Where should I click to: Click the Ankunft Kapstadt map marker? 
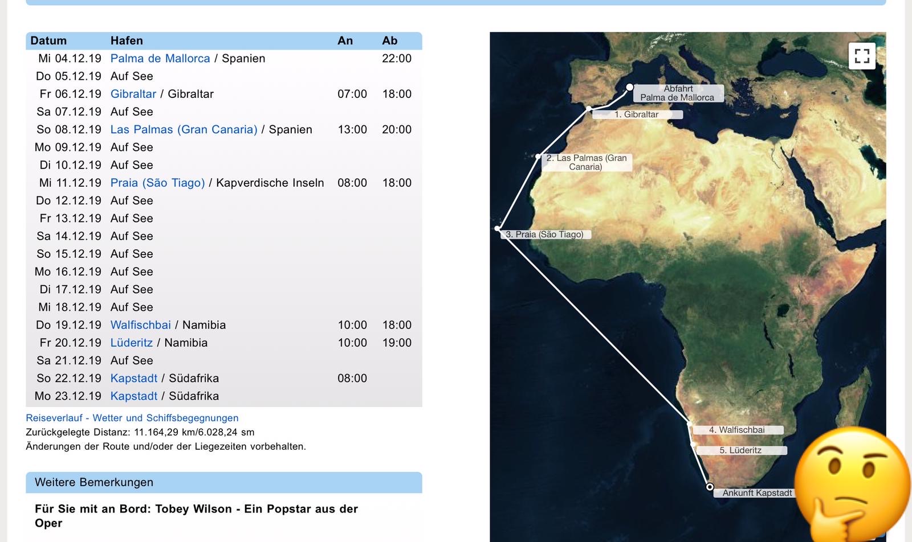[710, 487]
